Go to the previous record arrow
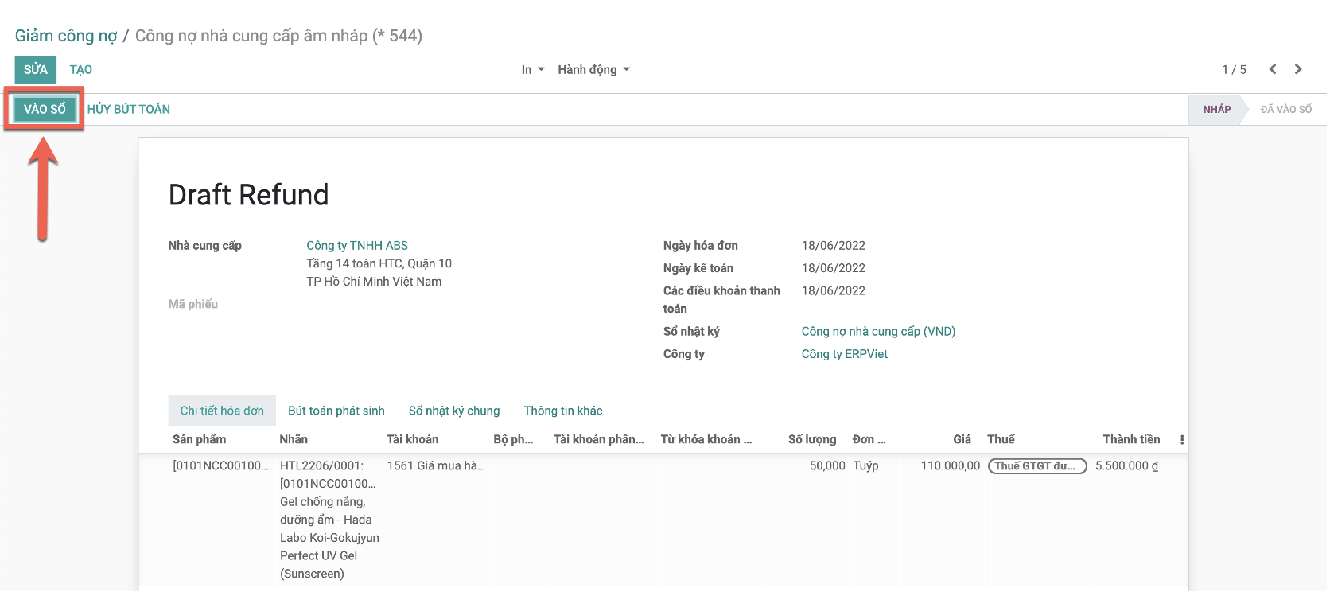 pos(1273,69)
